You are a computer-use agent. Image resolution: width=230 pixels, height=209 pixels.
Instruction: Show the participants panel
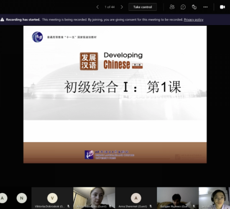pyautogui.click(x=172, y=7)
